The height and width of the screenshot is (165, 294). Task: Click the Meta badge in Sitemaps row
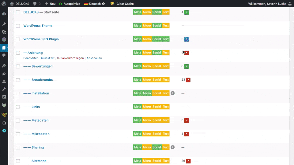138,161
